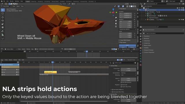Open the World properties tab icon

[x=140, y=44]
